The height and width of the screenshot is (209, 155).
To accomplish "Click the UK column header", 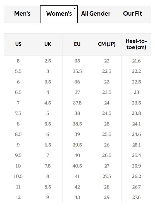I will [48, 45].
